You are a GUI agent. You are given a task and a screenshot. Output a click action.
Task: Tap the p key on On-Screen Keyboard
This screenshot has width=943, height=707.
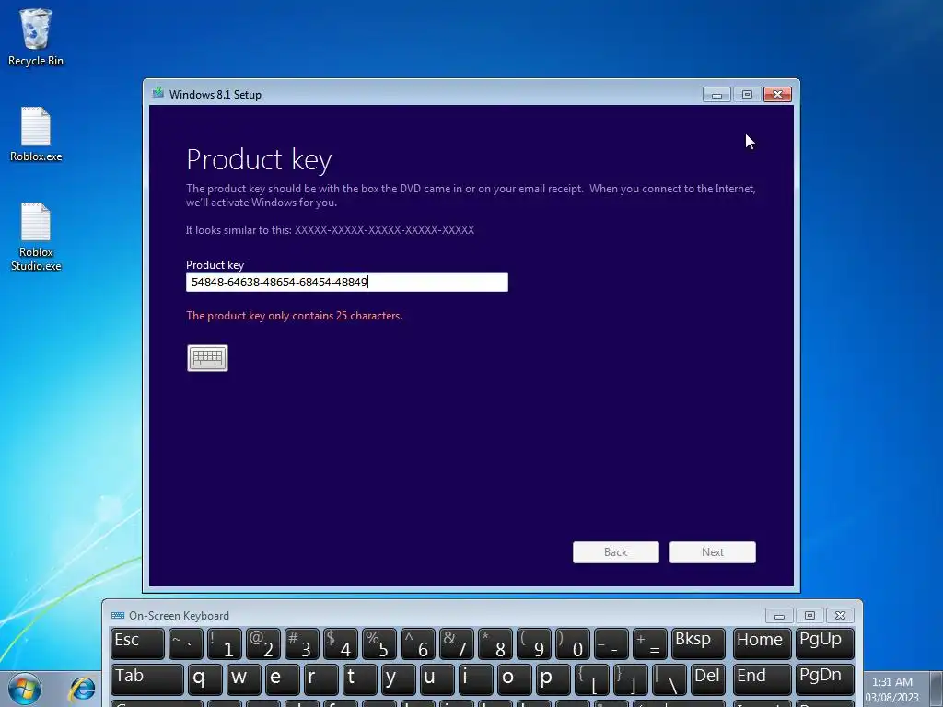pos(553,679)
